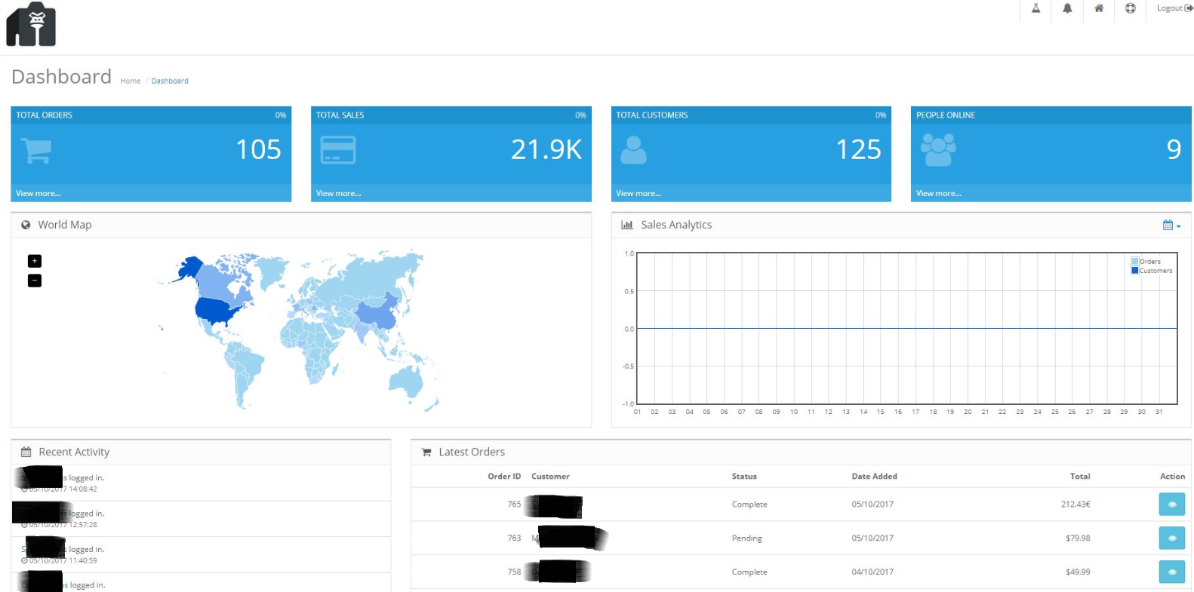Click the Home breadcrumb link
Viewport: 1194px width, 592px height.
pos(131,81)
